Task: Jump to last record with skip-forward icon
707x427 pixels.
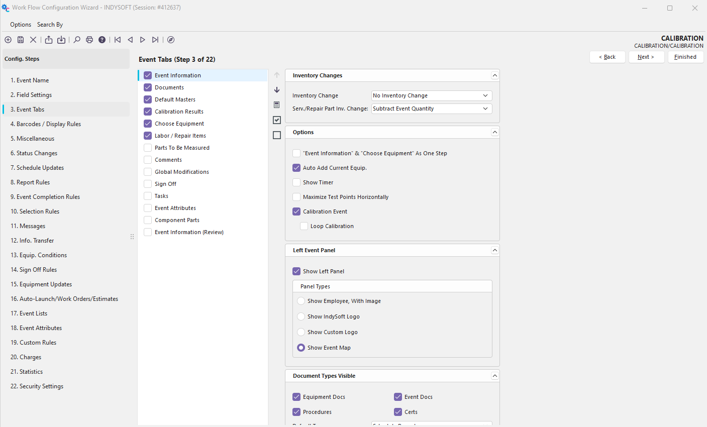Action: click(155, 40)
